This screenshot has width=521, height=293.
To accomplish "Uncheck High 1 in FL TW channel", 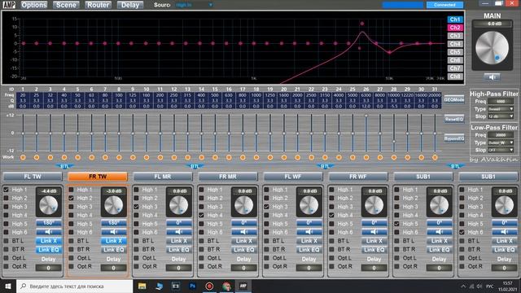I will (x=6, y=190).
